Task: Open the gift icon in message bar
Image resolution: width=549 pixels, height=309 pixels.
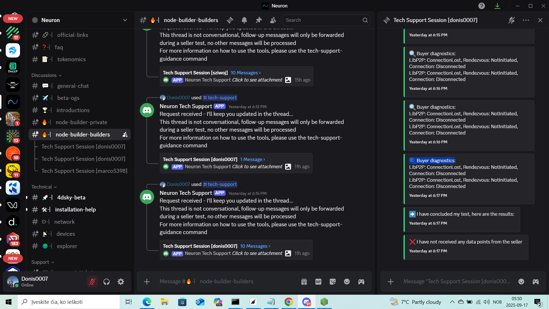Action: pos(304,282)
